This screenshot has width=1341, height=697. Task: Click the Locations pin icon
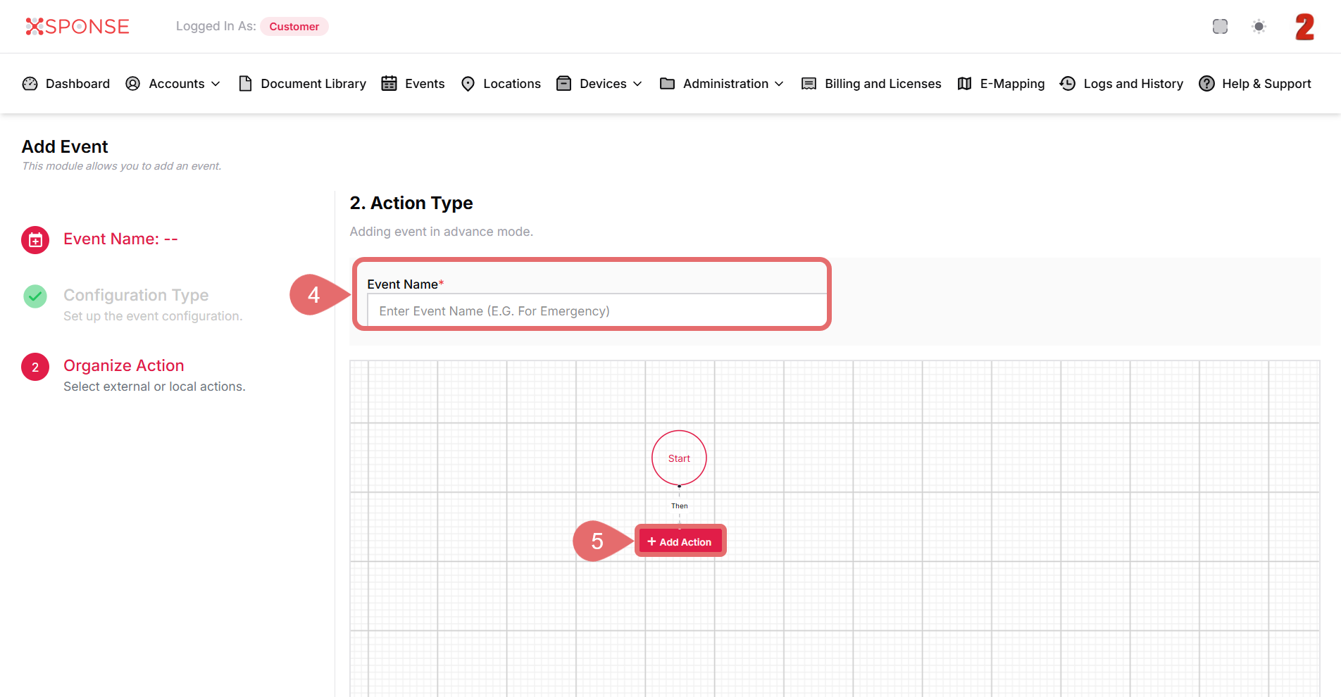tap(468, 84)
